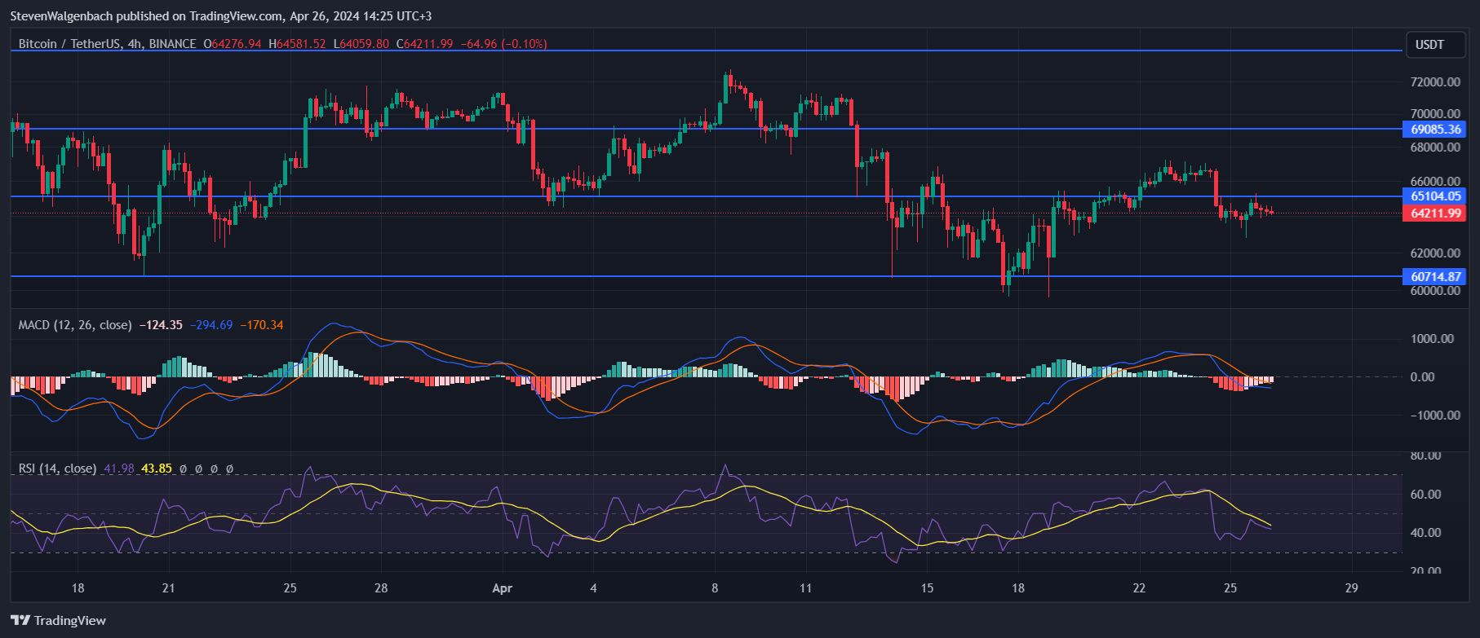Viewport: 1480px width, 638px height.
Task: Click the MACD value -124.35
Action: [x=161, y=325]
